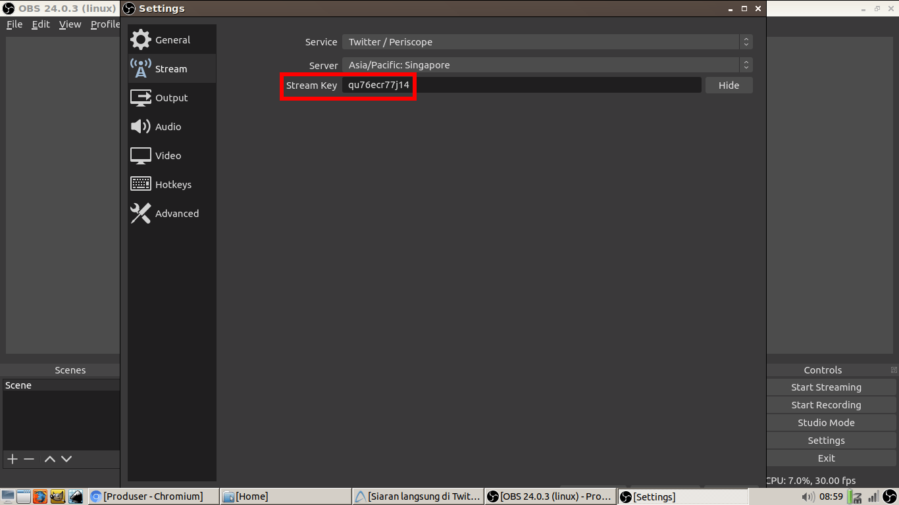
Task: Switch to the Video settings monitor icon
Action: [x=141, y=156]
